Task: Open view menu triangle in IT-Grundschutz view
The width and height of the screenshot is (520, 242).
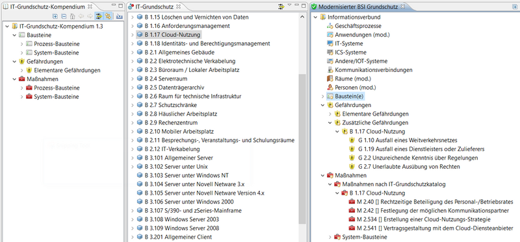Action: pos(289,5)
